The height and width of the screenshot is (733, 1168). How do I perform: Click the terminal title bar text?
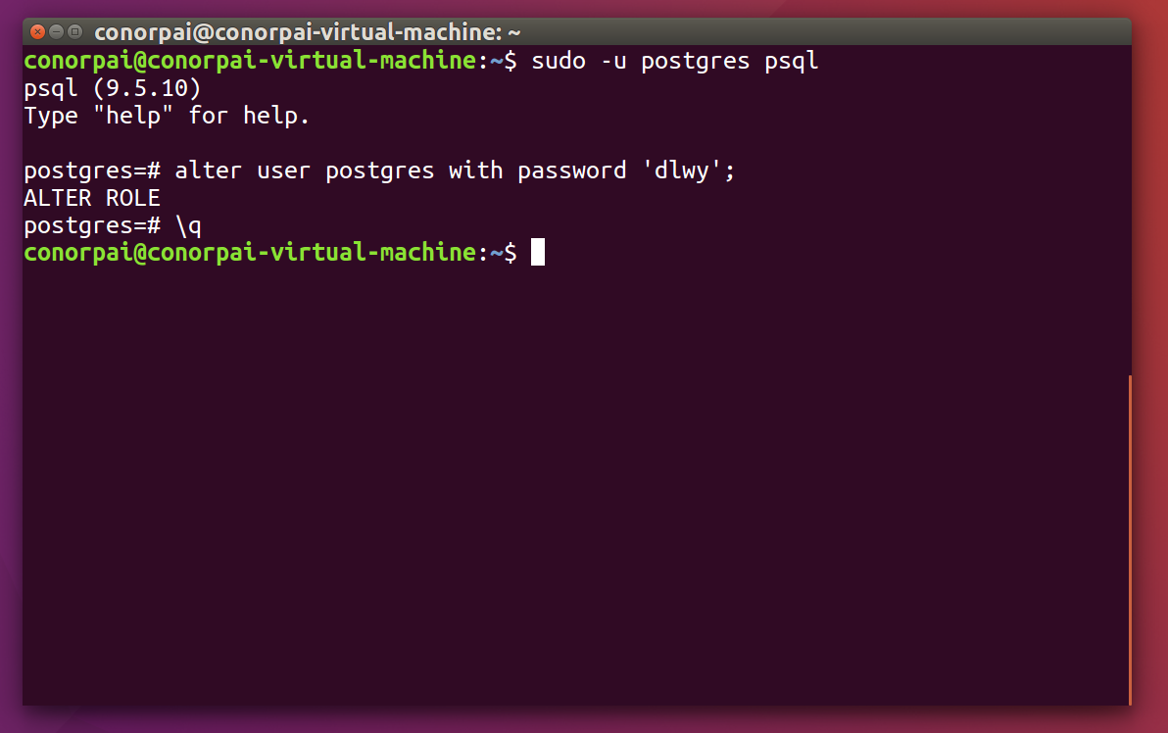307,32
